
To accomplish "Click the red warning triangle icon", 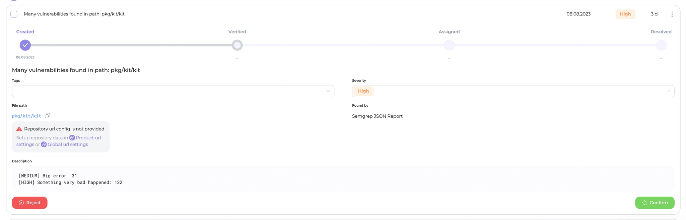I will pyautogui.click(x=19, y=129).
